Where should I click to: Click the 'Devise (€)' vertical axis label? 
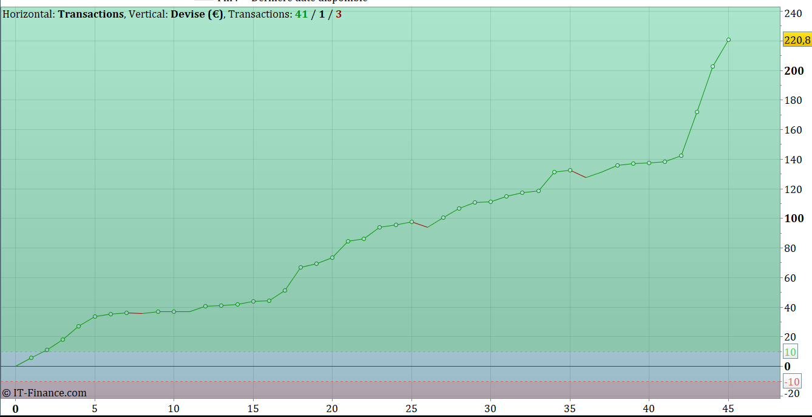tap(197, 14)
